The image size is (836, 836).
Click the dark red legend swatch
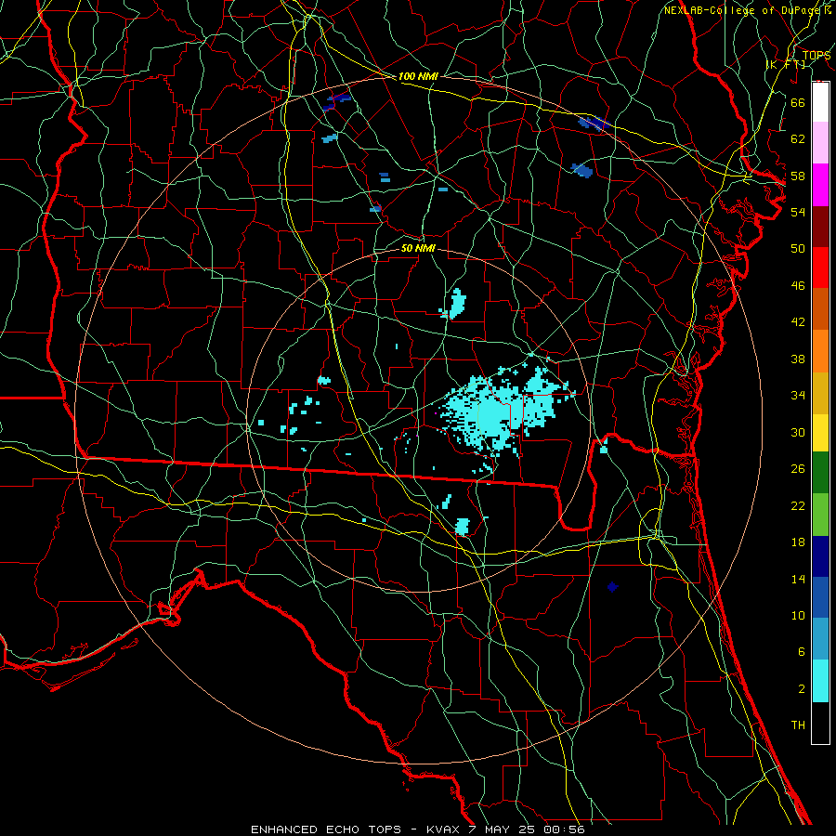tap(820, 227)
